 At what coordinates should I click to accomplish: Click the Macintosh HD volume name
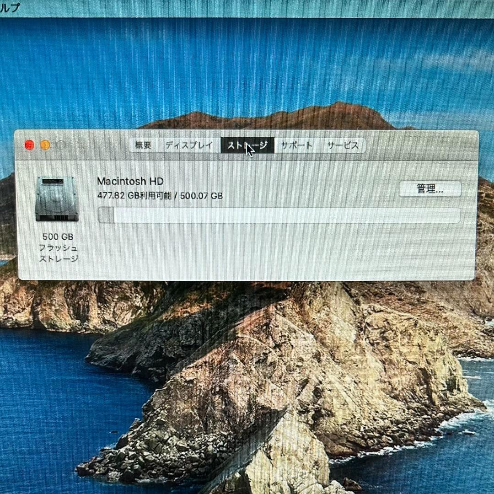click(130, 181)
